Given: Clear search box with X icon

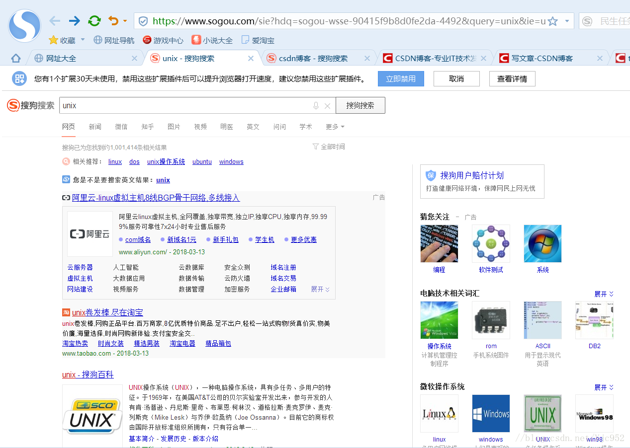Looking at the screenshot, I should coord(327,106).
